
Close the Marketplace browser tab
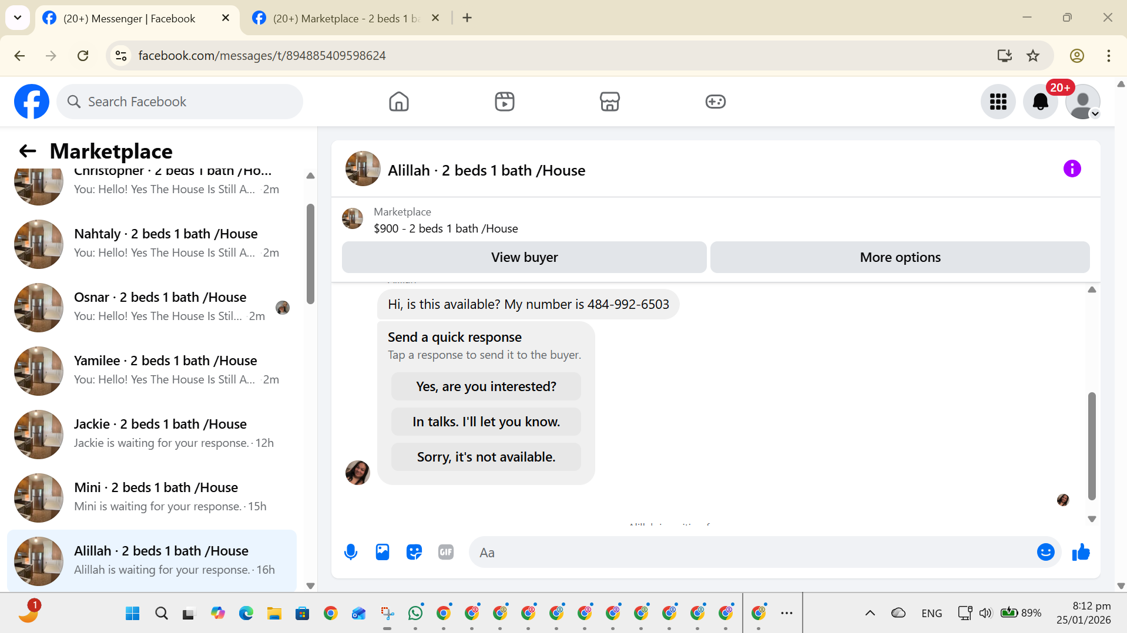(435, 18)
